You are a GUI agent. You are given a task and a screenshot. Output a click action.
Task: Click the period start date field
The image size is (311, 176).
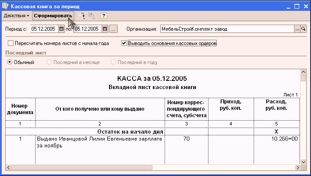coord(43,29)
